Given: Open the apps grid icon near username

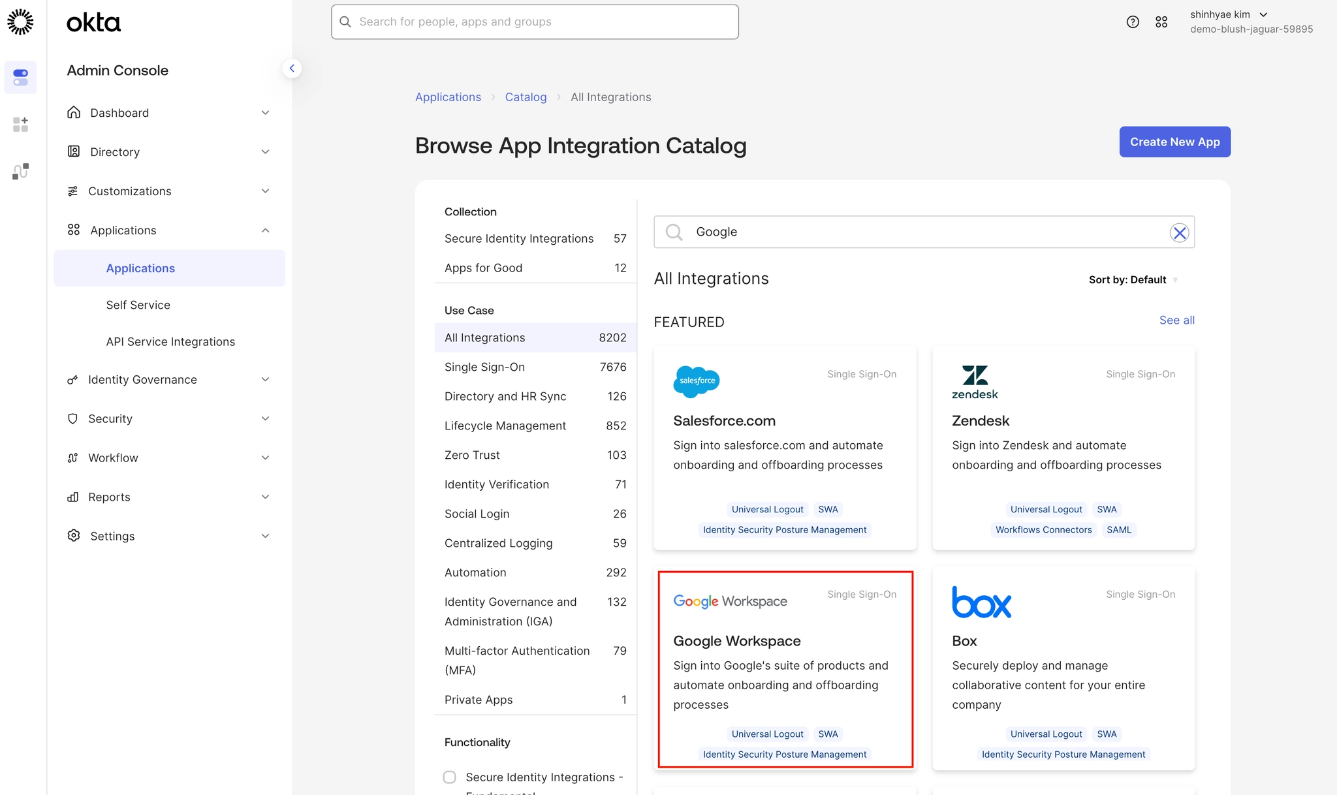Looking at the screenshot, I should tap(1161, 22).
